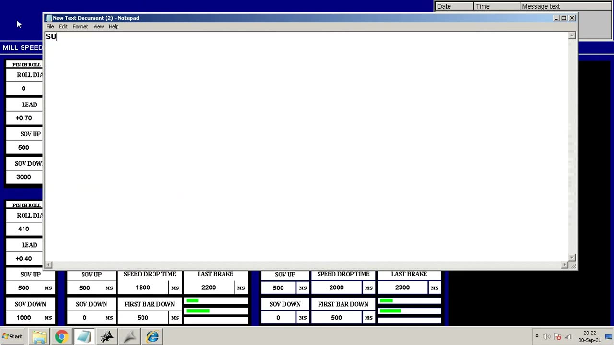Open the Edit menu in Notepad
Screen dimensions: 614x345
pos(63,27)
